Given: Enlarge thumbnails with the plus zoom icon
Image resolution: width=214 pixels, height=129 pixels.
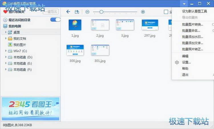Looking at the screenshot, I should click(143, 12).
